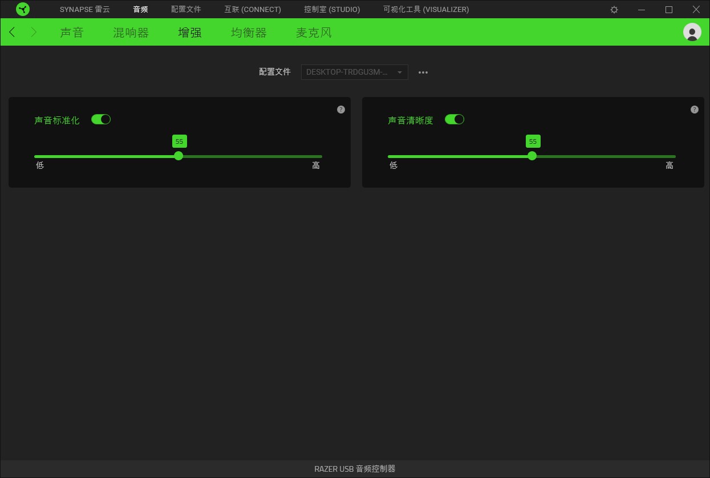Switch to 混响器 sub-tab
Screen dimensions: 710x478
coord(131,33)
